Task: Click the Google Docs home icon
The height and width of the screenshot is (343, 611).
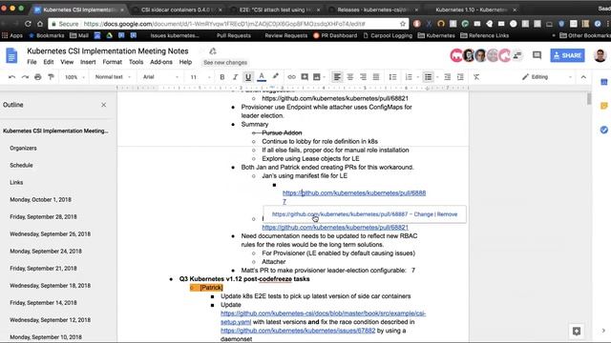Action: coord(11,55)
